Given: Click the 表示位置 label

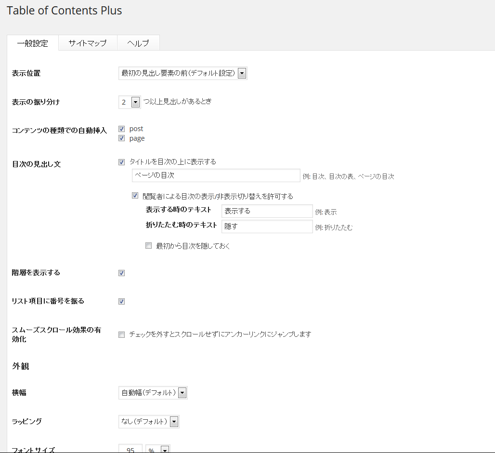Looking at the screenshot, I should (x=26, y=73).
